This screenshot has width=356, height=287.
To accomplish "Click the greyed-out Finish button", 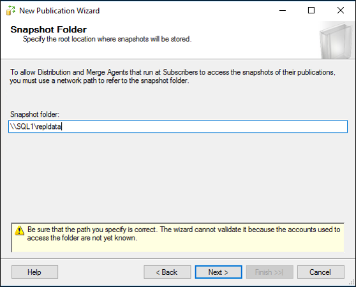I will coord(270,272).
